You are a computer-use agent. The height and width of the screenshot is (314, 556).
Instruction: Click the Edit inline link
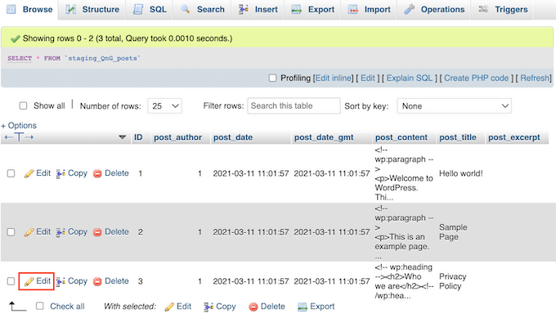pos(334,78)
